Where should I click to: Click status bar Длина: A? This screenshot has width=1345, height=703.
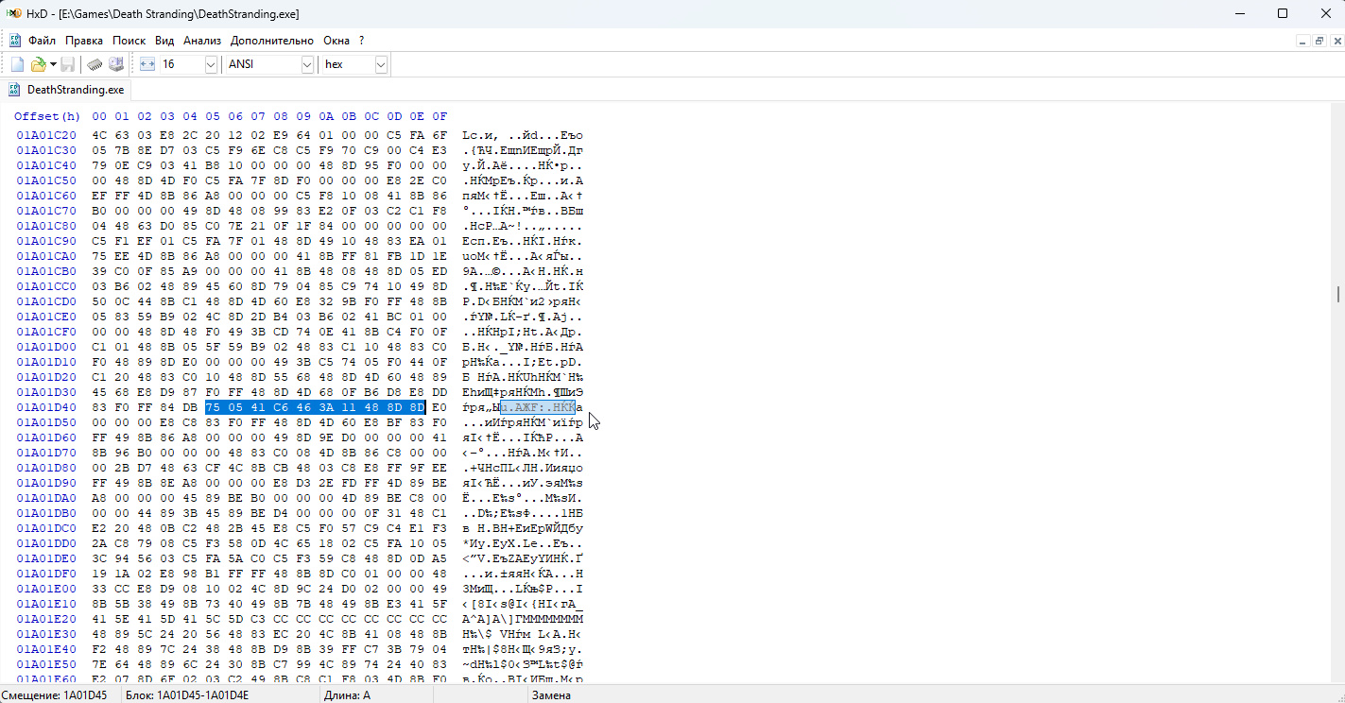(x=348, y=695)
